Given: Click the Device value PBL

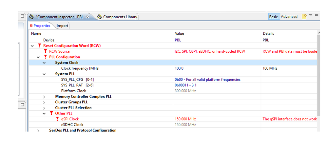Looking at the screenshot, I should [178, 40].
